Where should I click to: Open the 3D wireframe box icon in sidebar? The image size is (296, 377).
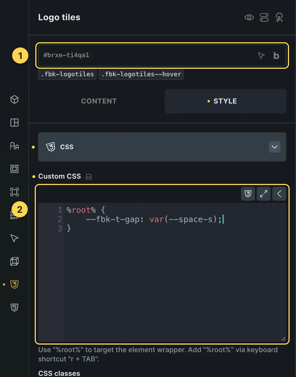tap(14, 261)
